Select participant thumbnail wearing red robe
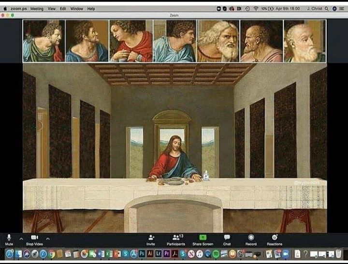This screenshot has width=348, height=264. 131,41
